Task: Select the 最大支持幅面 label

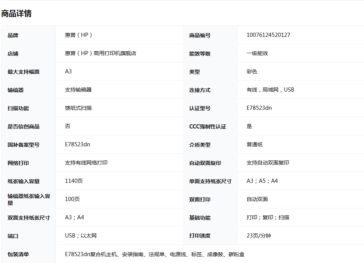Action: click(24, 72)
